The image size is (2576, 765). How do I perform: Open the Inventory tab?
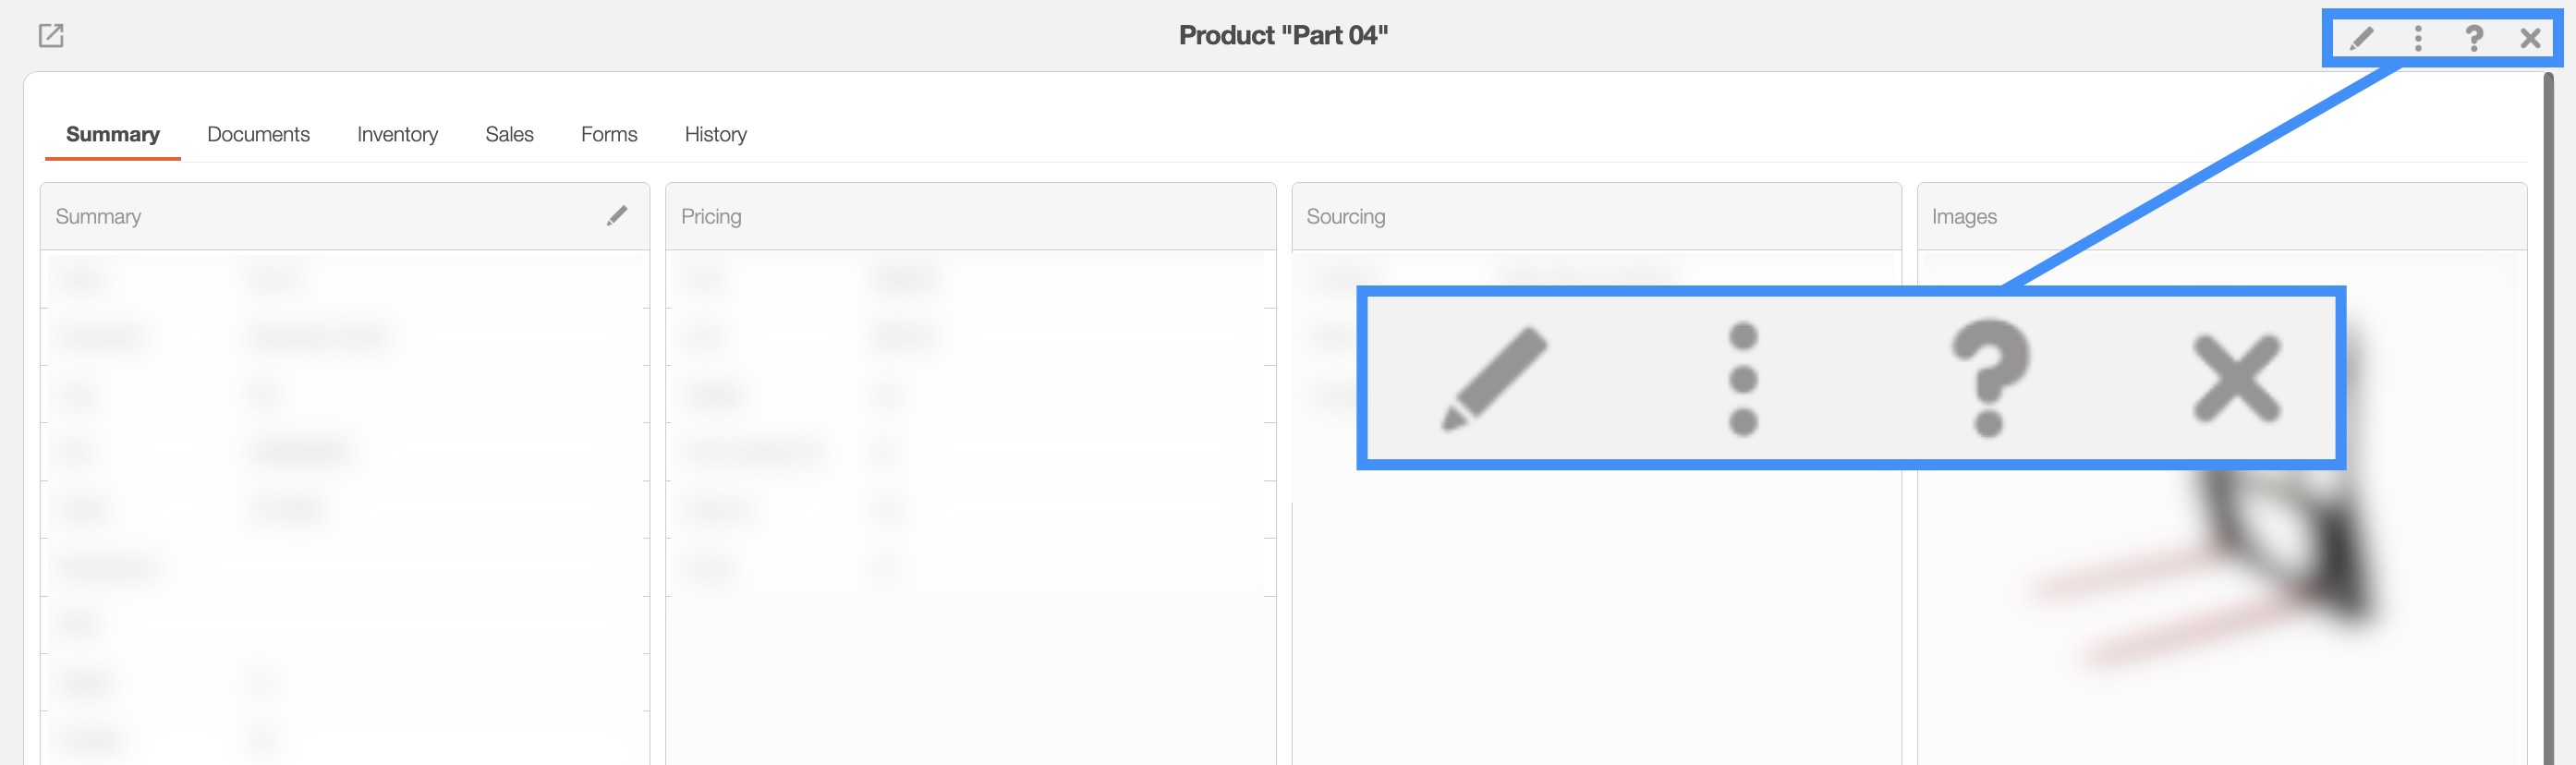pyautogui.click(x=397, y=134)
